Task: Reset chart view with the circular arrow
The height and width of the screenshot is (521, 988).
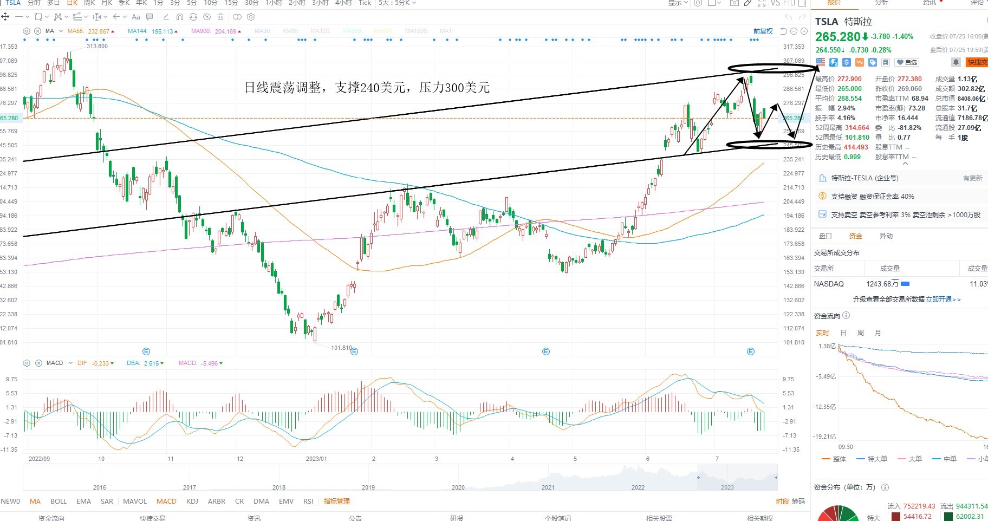Action: (783, 31)
